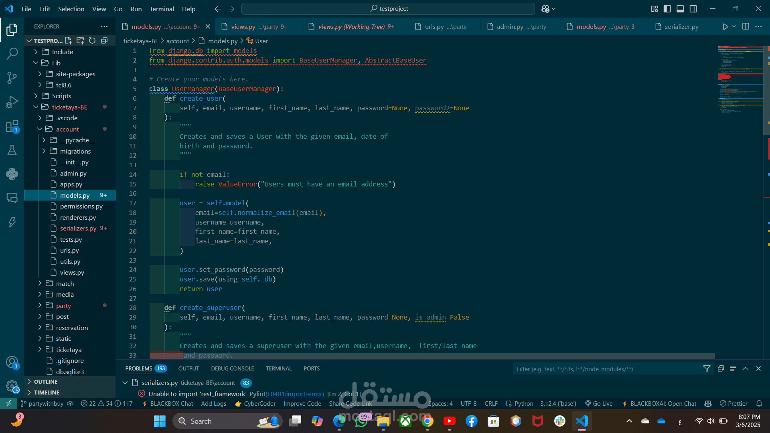Toggle the bottom panel layout button
This screenshot has height=433, width=770.
[680, 9]
